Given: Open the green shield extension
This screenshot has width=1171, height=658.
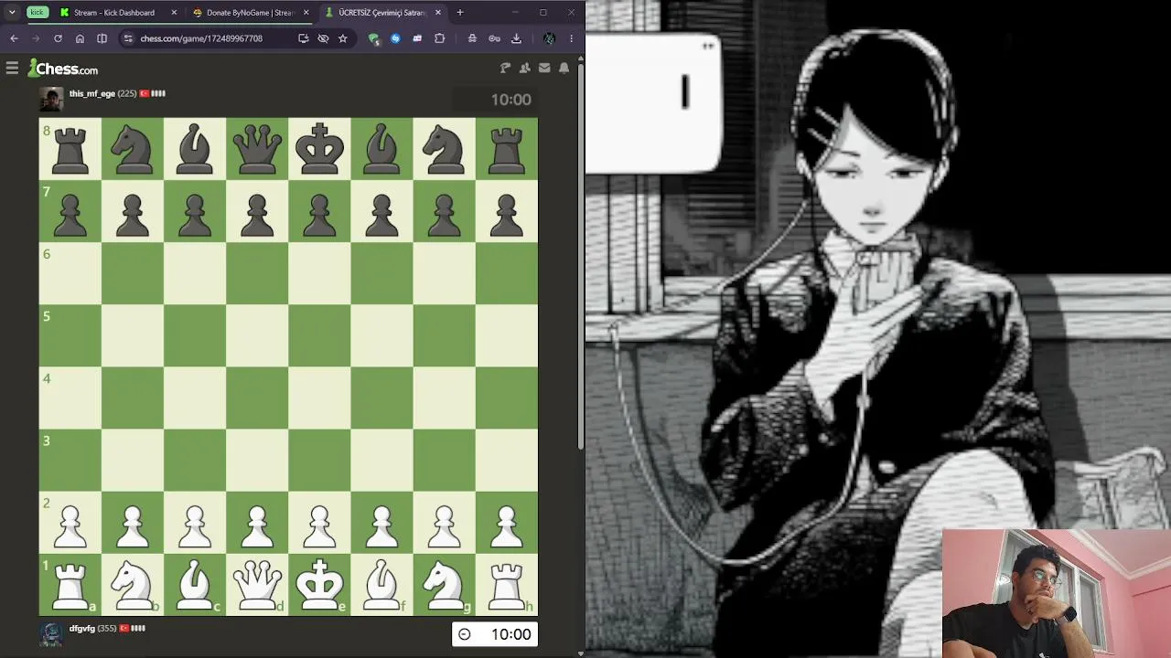Looking at the screenshot, I should [373, 38].
